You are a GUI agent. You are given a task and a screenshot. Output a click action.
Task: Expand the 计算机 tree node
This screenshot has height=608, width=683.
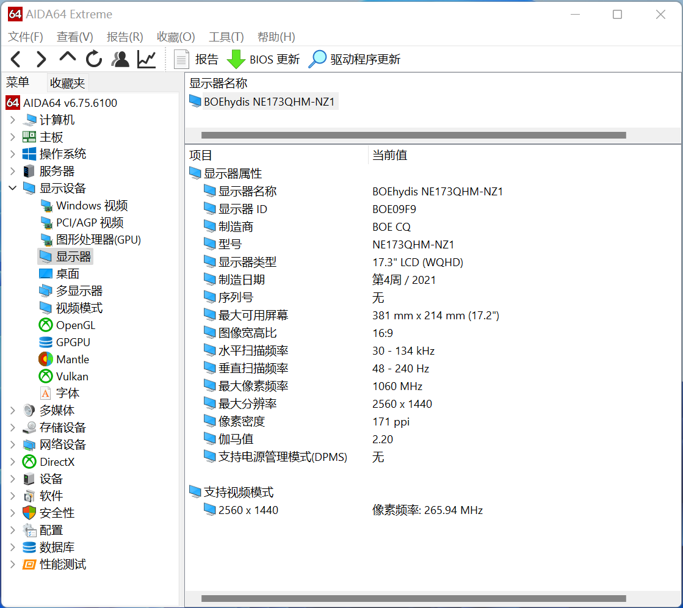point(13,120)
